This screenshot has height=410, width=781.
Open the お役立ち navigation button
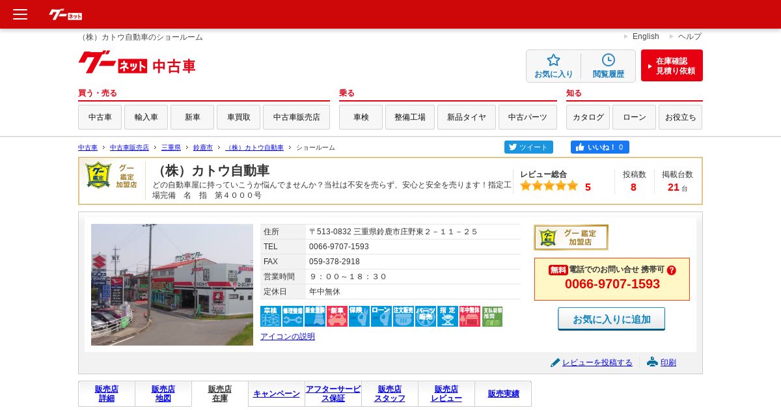pyautogui.click(x=680, y=117)
